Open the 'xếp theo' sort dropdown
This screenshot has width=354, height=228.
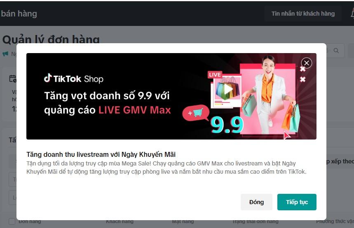click(x=340, y=161)
